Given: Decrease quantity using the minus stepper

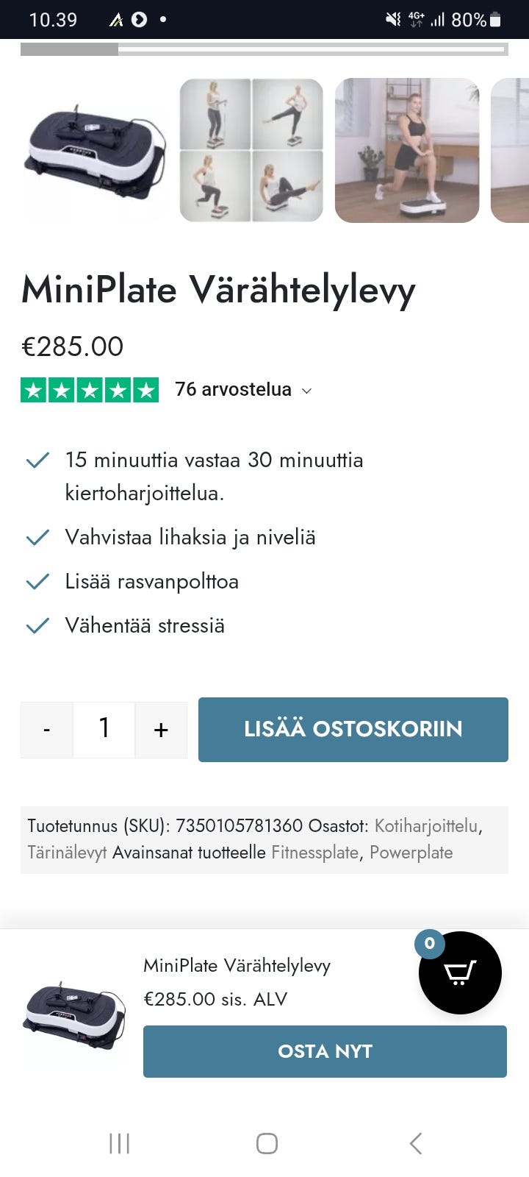Looking at the screenshot, I should 46,729.
